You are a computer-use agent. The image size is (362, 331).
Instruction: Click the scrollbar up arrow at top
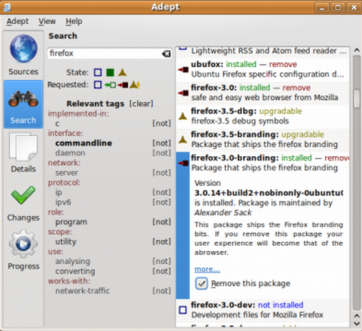[356, 51]
